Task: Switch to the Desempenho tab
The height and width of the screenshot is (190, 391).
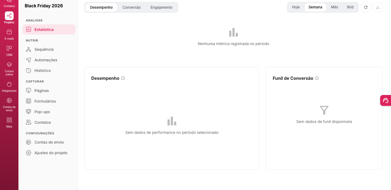Action: click(x=101, y=7)
